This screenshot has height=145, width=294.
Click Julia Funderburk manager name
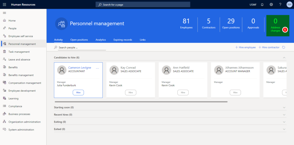(66, 85)
